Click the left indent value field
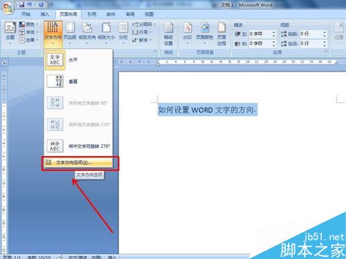 260,34
